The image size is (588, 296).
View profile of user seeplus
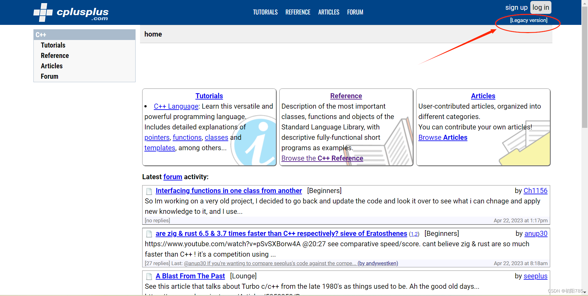pyautogui.click(x=535, y=276)
